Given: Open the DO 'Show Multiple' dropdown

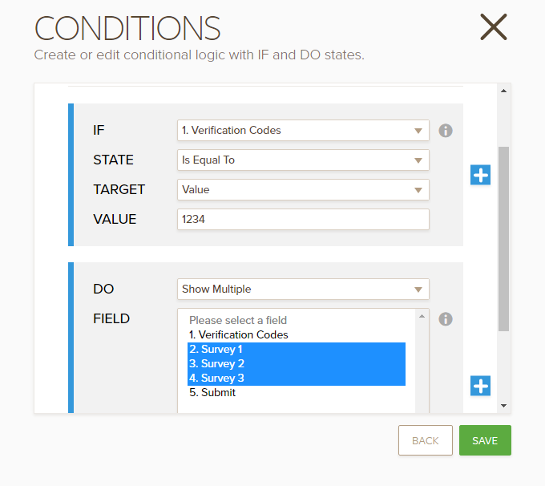Looking at the screenshot, I should coord(303,289).
